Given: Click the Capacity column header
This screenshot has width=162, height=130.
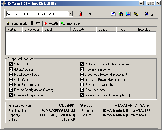Looking at the screenshot, I should 84,30.
